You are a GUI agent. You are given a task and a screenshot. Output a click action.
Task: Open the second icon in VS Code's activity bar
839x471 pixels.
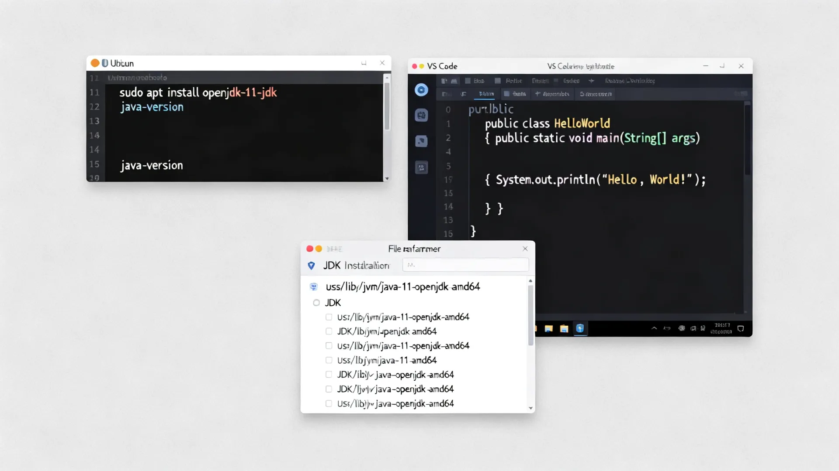421,115
